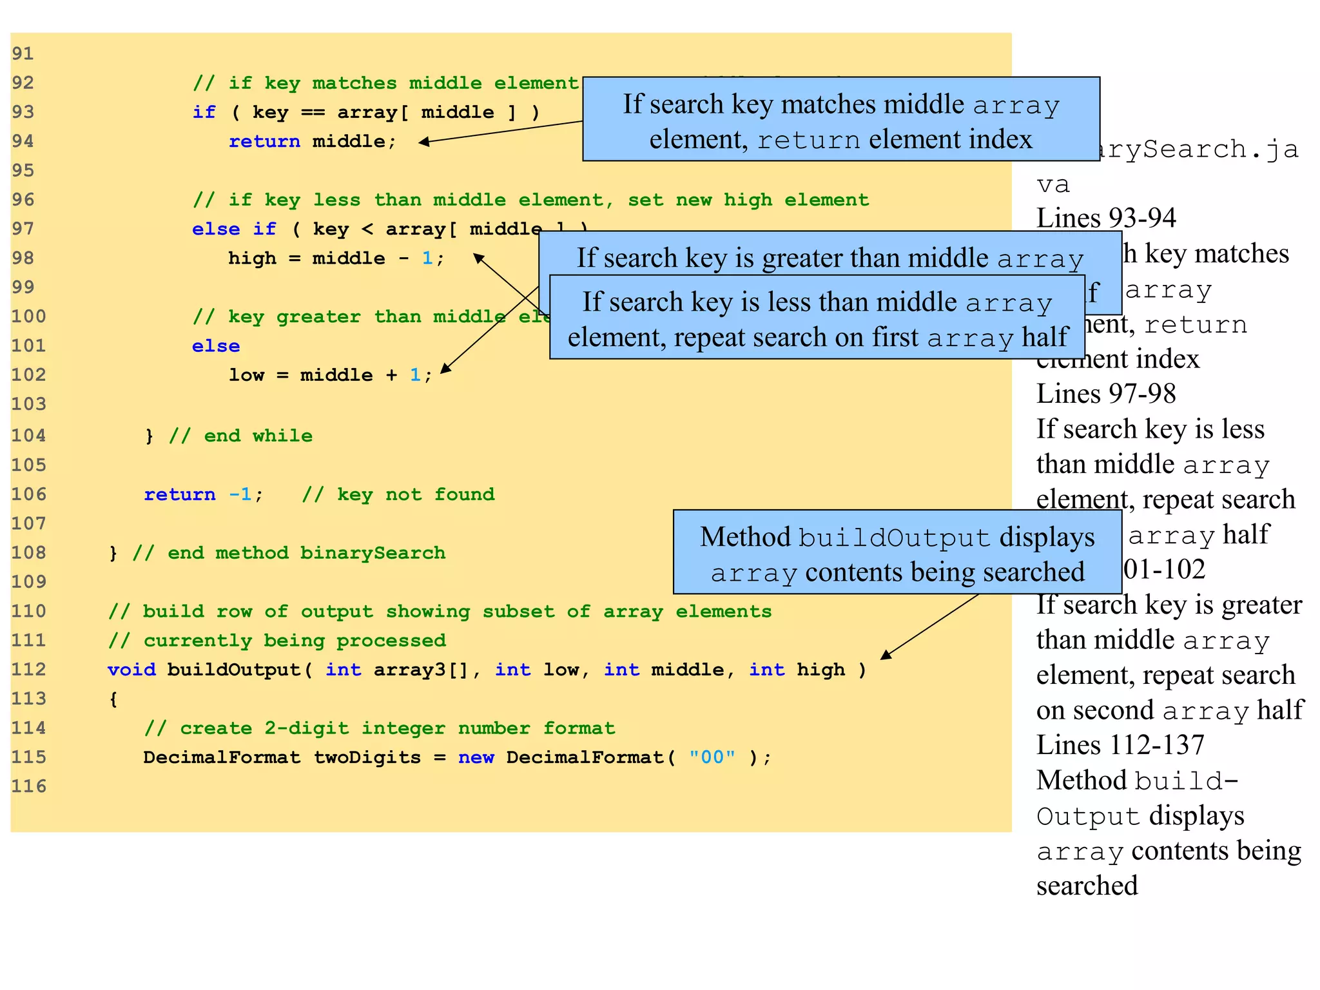This screenshot has width=1320, height=990.
Task: Click the '// key not found' comment
Action: [x=398, y=494]
